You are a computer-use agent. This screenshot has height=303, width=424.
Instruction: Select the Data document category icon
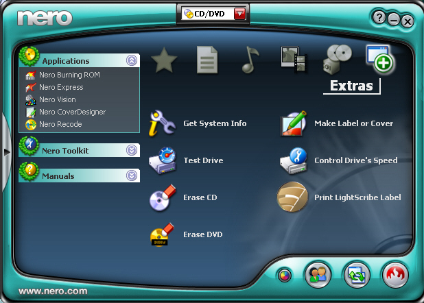point(207,60)
